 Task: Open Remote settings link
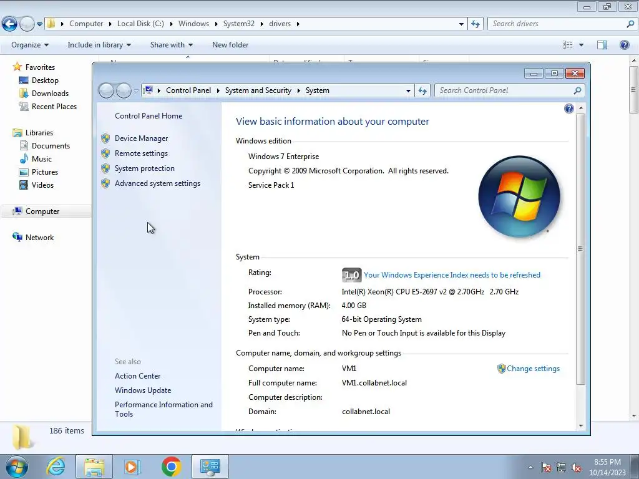141,153
